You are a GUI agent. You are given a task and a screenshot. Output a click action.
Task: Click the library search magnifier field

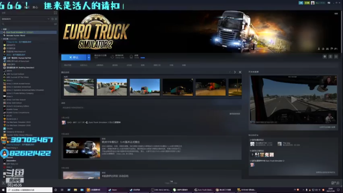tap(27, 24)
